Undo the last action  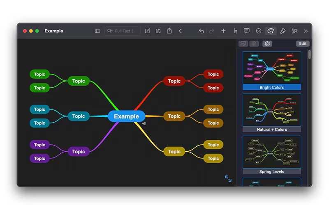click(x=201, y=31)
